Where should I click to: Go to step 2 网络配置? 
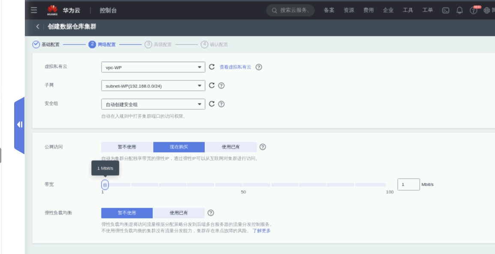(x=102, y=45)
